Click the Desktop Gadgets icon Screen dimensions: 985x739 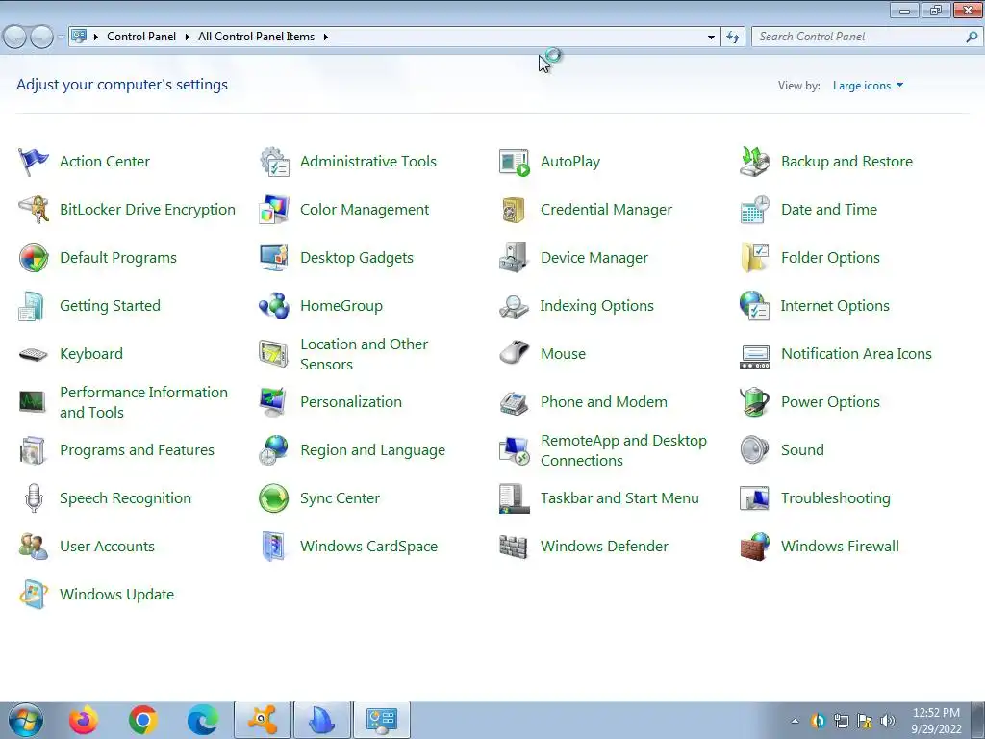(274, 258)
